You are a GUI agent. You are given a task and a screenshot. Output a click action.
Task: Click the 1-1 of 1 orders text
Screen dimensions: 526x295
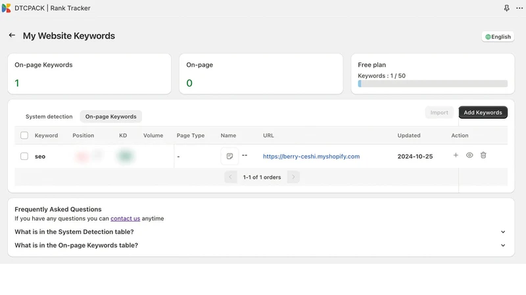[x=262, y=177]
